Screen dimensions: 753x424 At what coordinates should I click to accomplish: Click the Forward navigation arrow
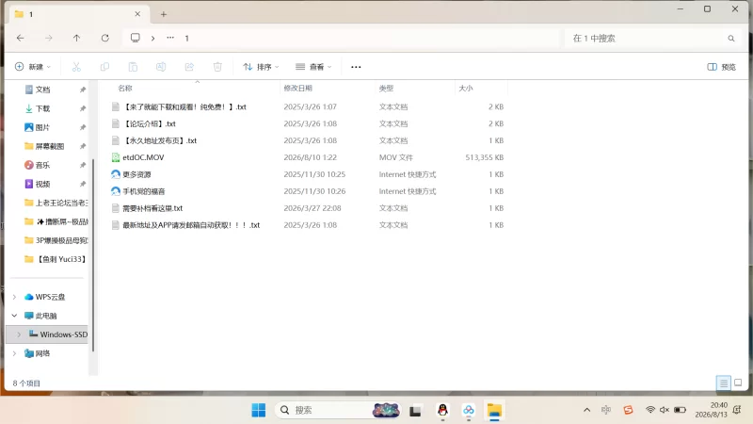click(x=49, y=38)
